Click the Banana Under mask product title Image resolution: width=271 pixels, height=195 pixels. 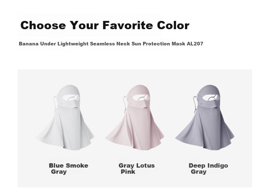coord(111,44)
